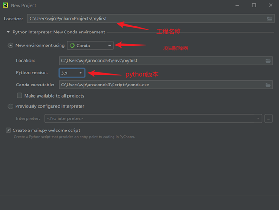Screen dimensions: 279x210
Task: Click the PyCharm logo in the title bar
Action: click(x=6, y=5)
